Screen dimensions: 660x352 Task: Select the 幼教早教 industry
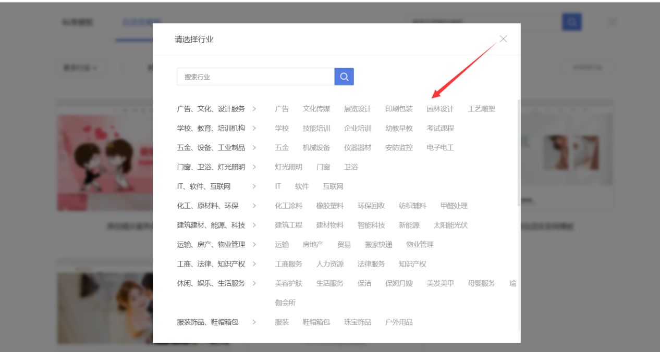point(398,128)
